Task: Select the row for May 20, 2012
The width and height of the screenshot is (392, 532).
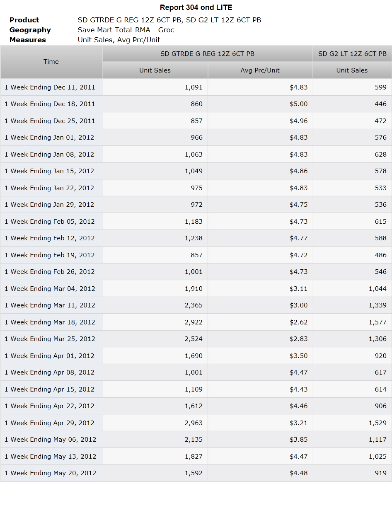Action: [196, 473]
